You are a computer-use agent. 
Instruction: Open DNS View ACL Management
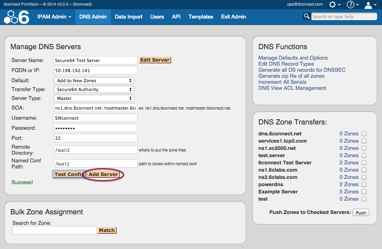tap(292, 88)
